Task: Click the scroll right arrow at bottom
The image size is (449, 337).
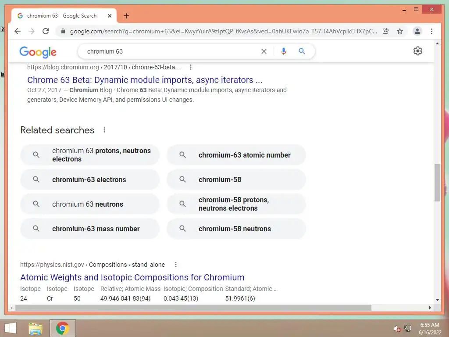Action: click(430, 308)
